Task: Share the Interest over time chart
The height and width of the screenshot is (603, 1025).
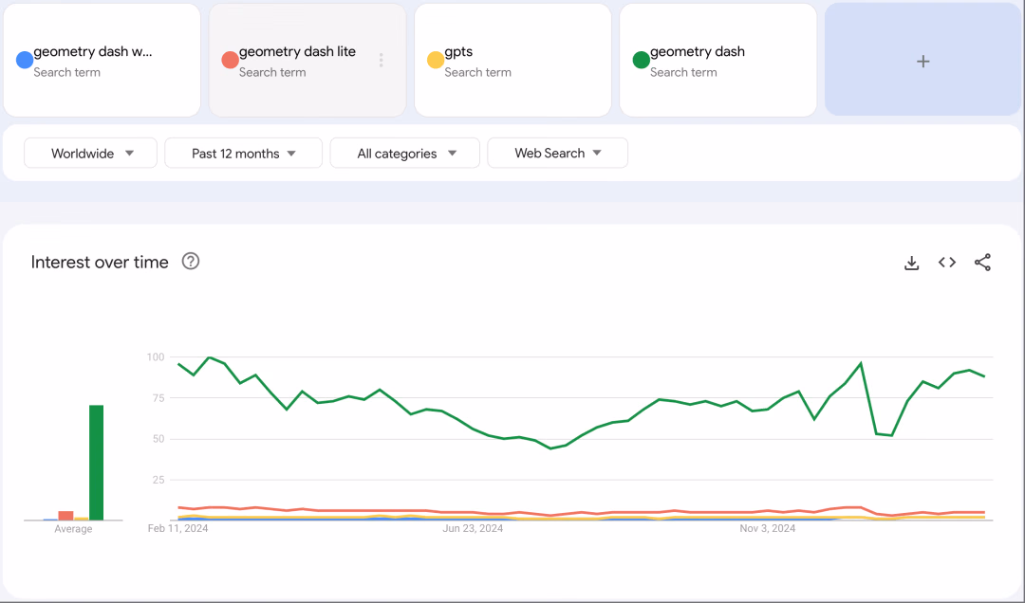Action: tap(982, 262)
